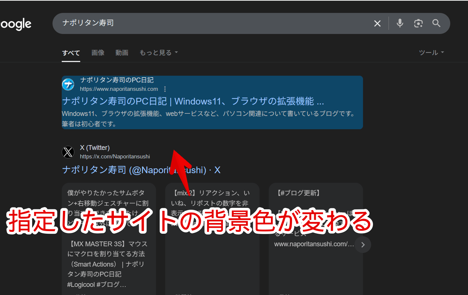Start voice search with the microphone icon

pos(400,23)
